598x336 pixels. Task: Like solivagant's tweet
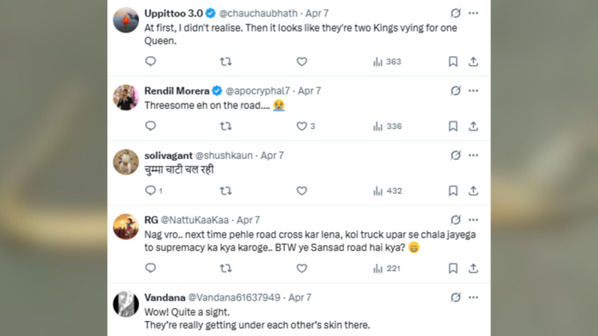pyautogui.click(x=302, y=190)
